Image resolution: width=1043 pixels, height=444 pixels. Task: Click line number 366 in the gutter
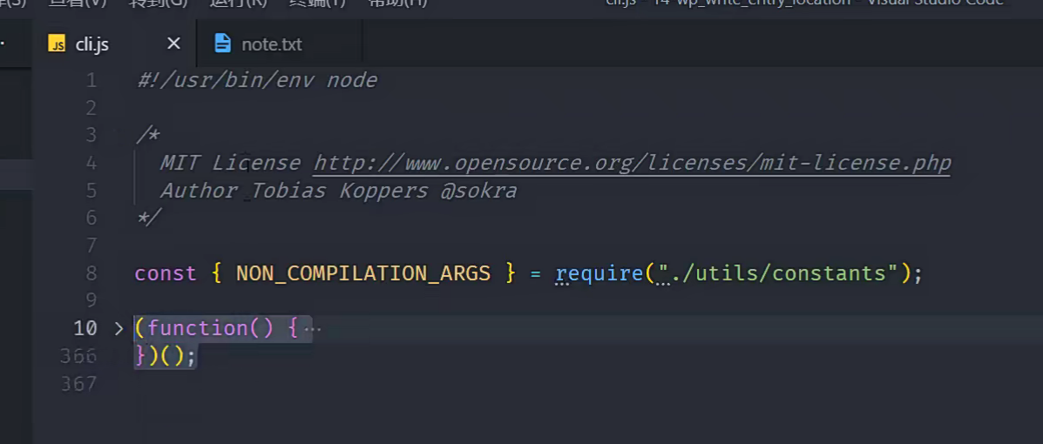[78, 356]
